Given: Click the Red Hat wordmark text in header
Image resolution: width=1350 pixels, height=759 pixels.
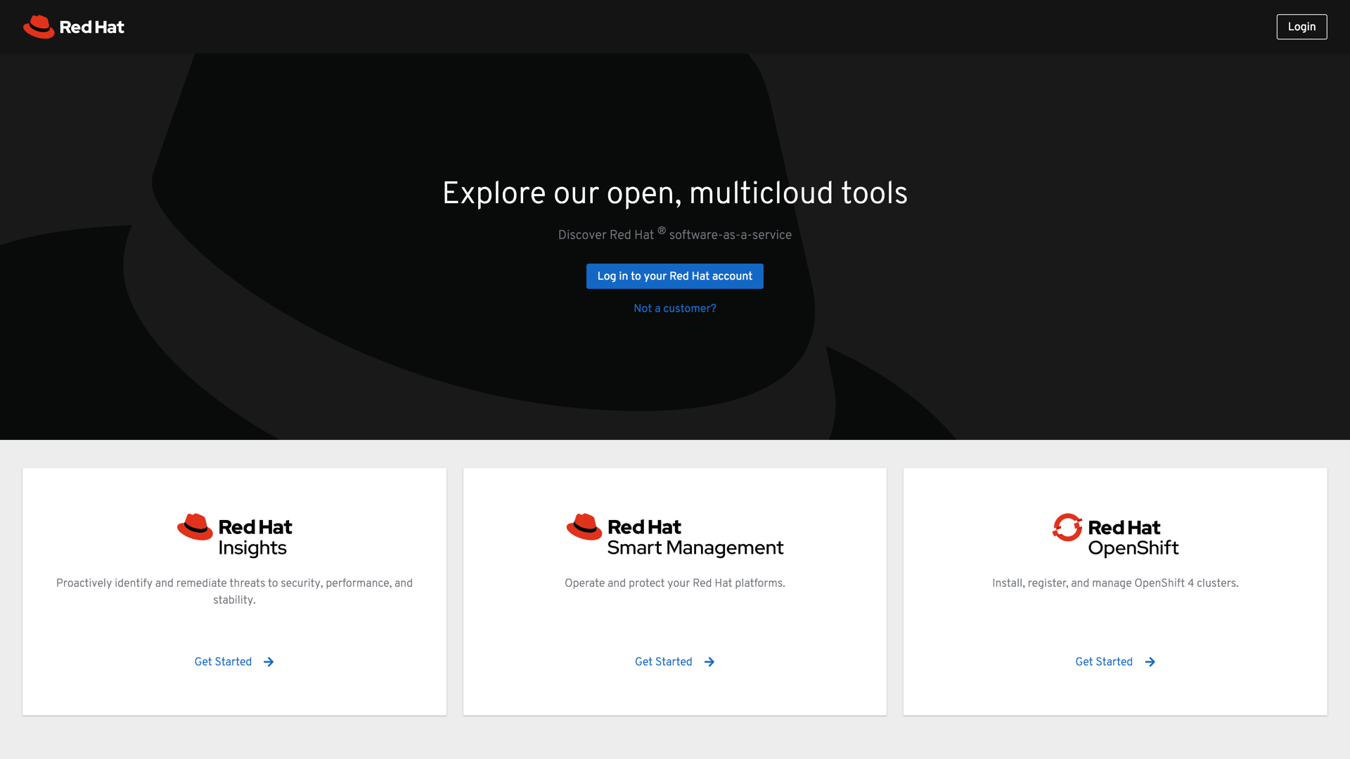Looking at the screenshot, I should pos(92,27).
